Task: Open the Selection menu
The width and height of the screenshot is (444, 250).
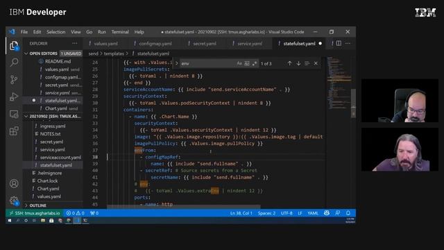Action: tap(55, 32)
